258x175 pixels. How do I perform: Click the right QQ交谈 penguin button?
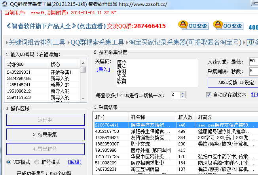(228, 26)
